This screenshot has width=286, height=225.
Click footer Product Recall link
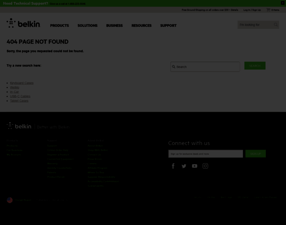[x=56, y=177]
